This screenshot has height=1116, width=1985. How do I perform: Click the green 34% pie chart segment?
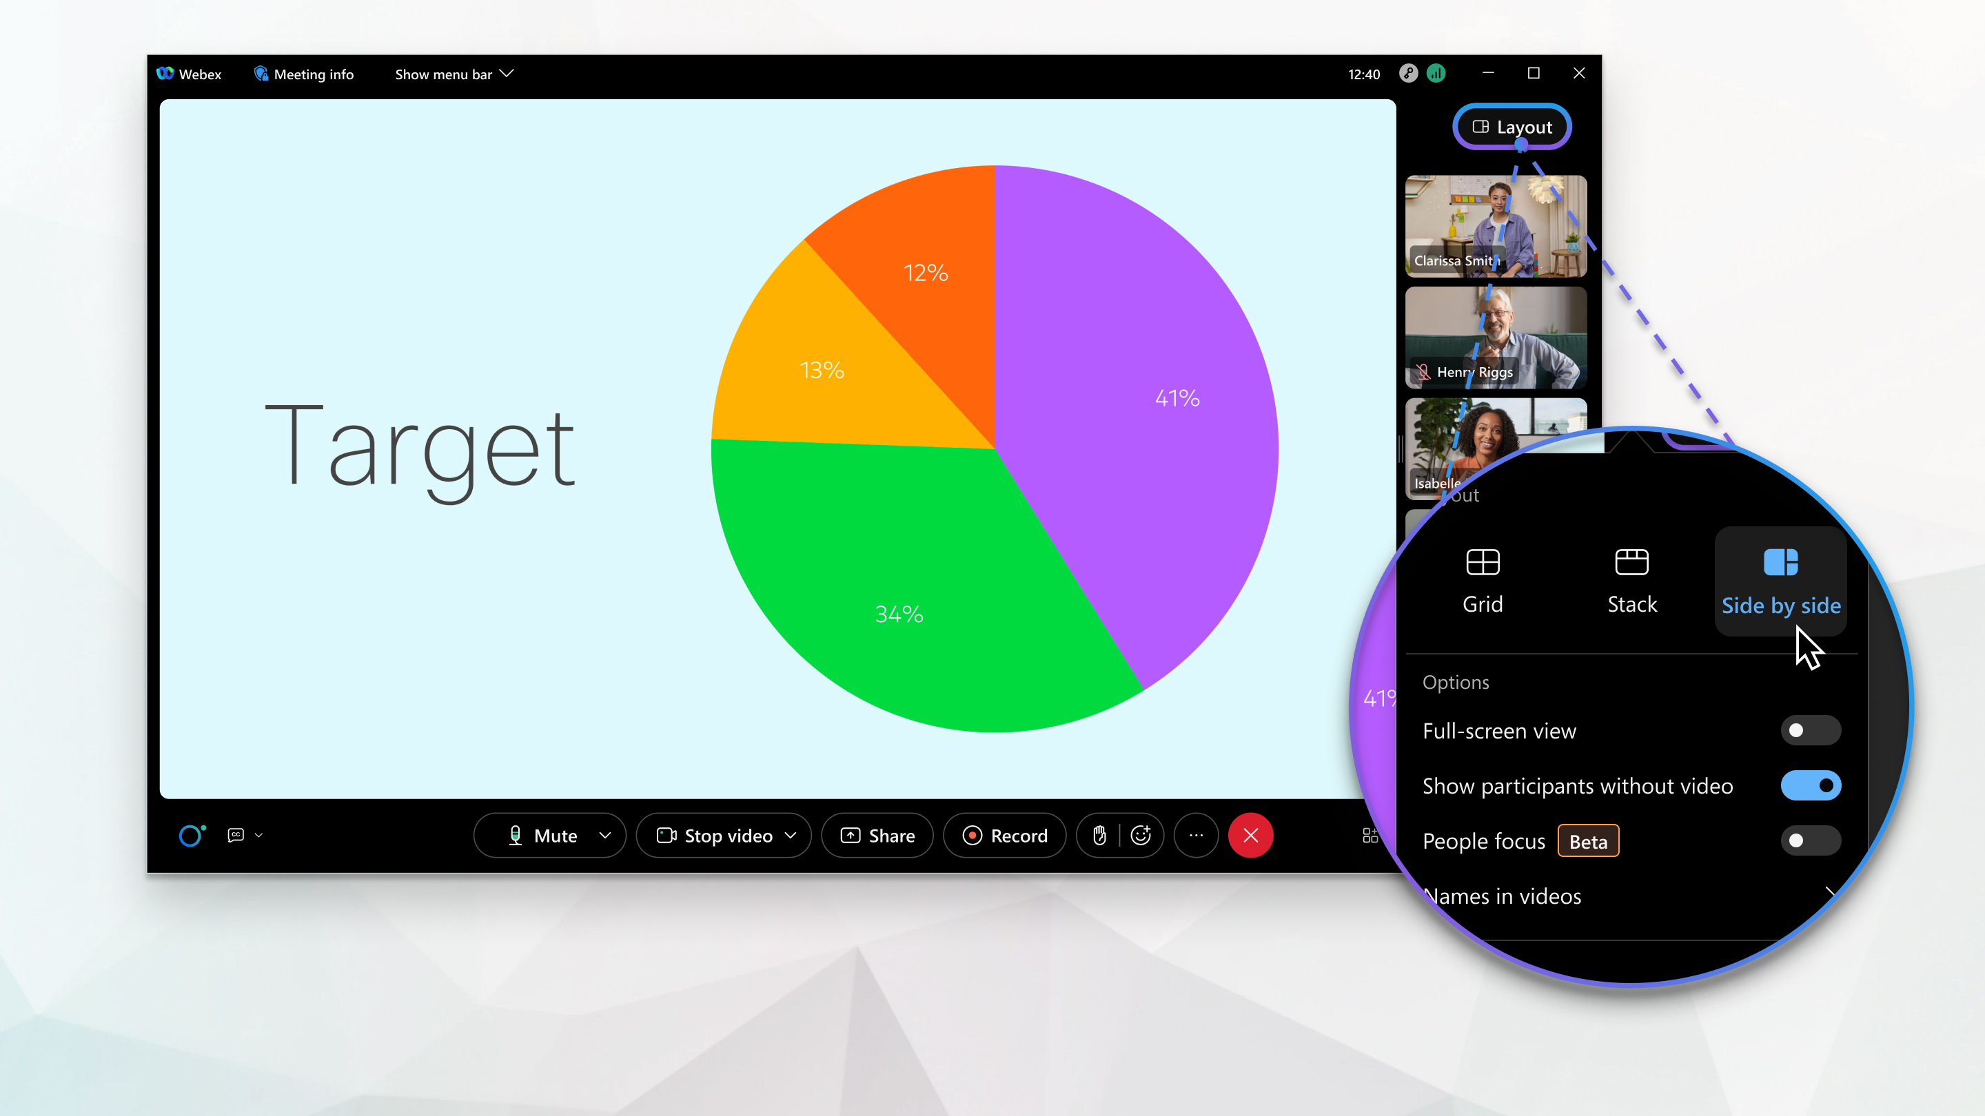(886, 613)
